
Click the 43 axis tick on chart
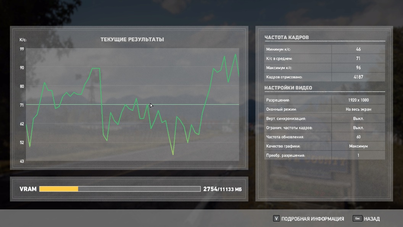[22, 161]
